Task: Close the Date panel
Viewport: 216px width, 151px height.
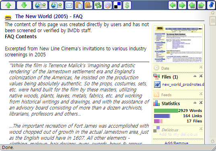Action: tap(201, 67)
